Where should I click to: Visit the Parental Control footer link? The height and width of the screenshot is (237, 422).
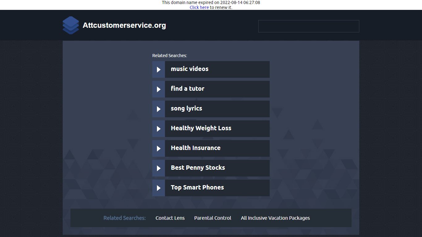213,218
